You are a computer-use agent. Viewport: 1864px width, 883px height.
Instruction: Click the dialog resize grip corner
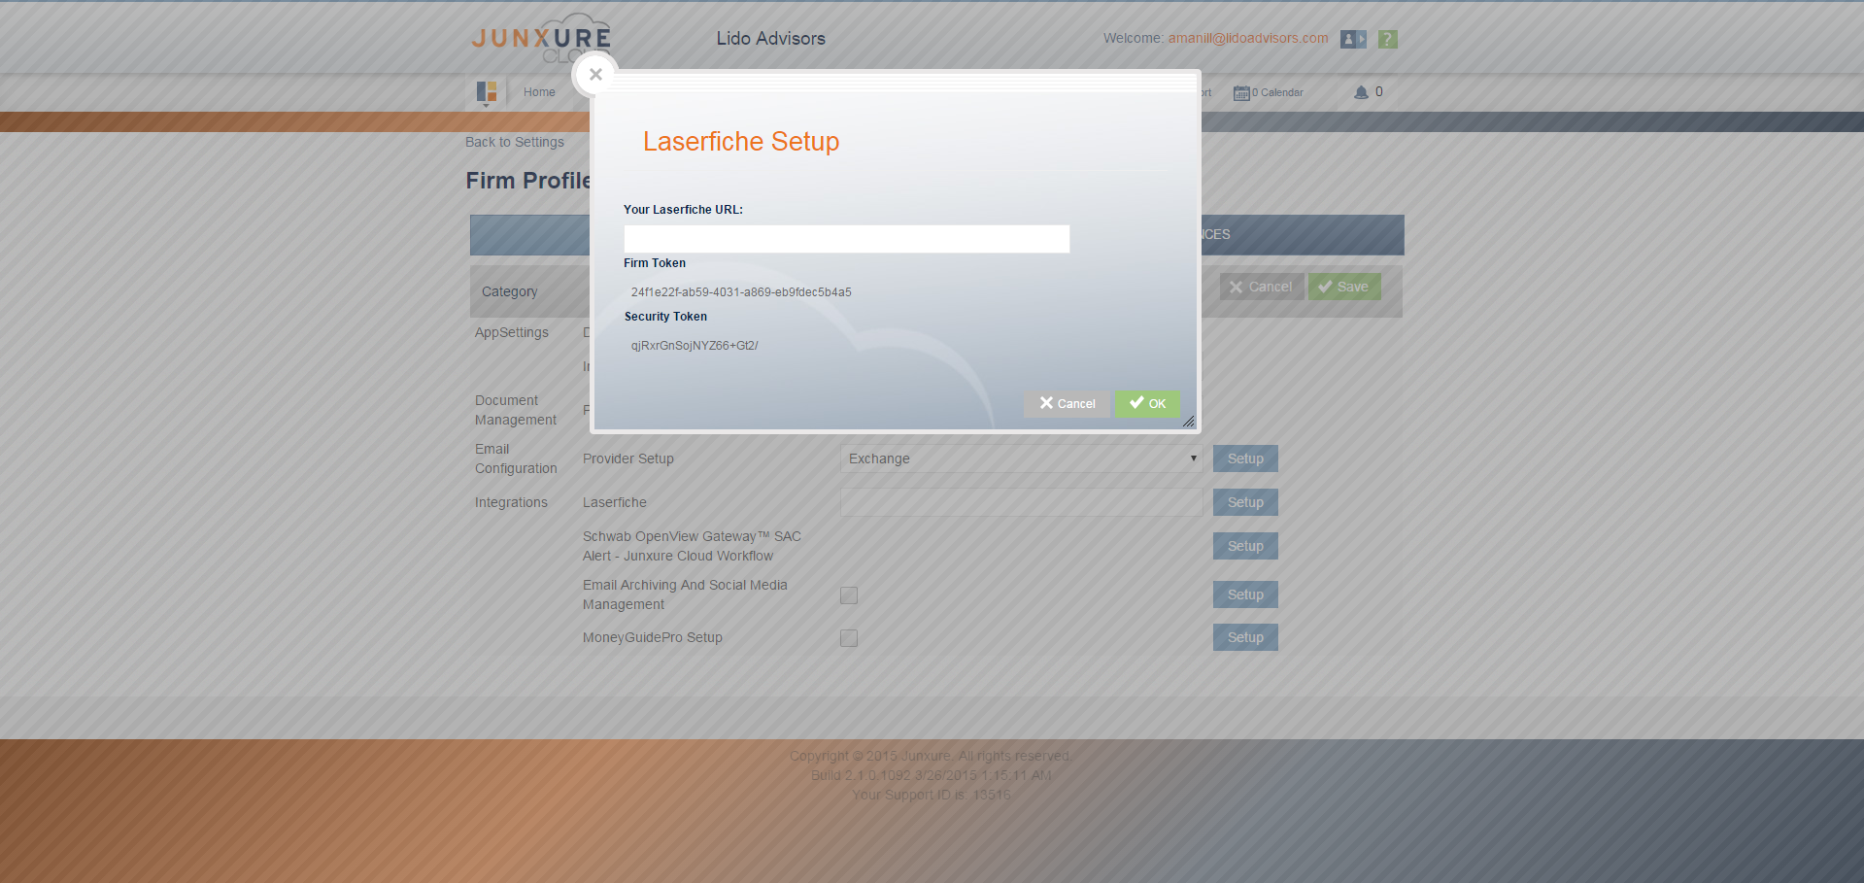click(1189, 422)
